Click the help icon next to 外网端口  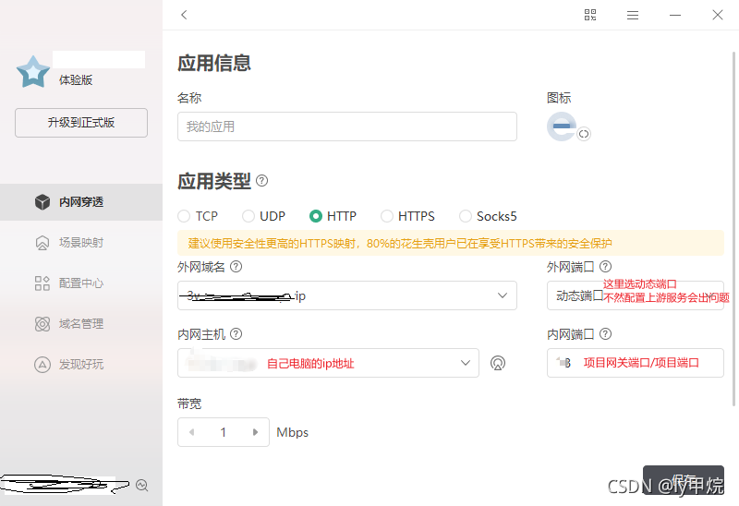(605, 267)
